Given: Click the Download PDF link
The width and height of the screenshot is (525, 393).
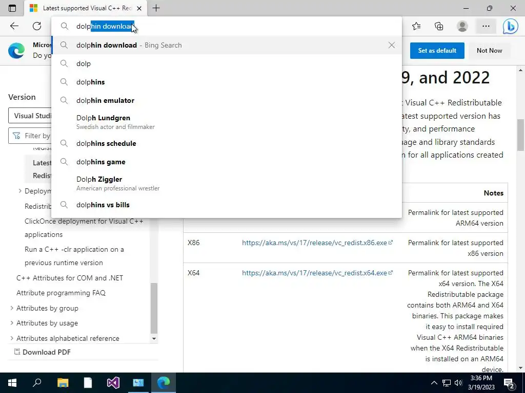Looking at the screenshot, I should point(42,352).
